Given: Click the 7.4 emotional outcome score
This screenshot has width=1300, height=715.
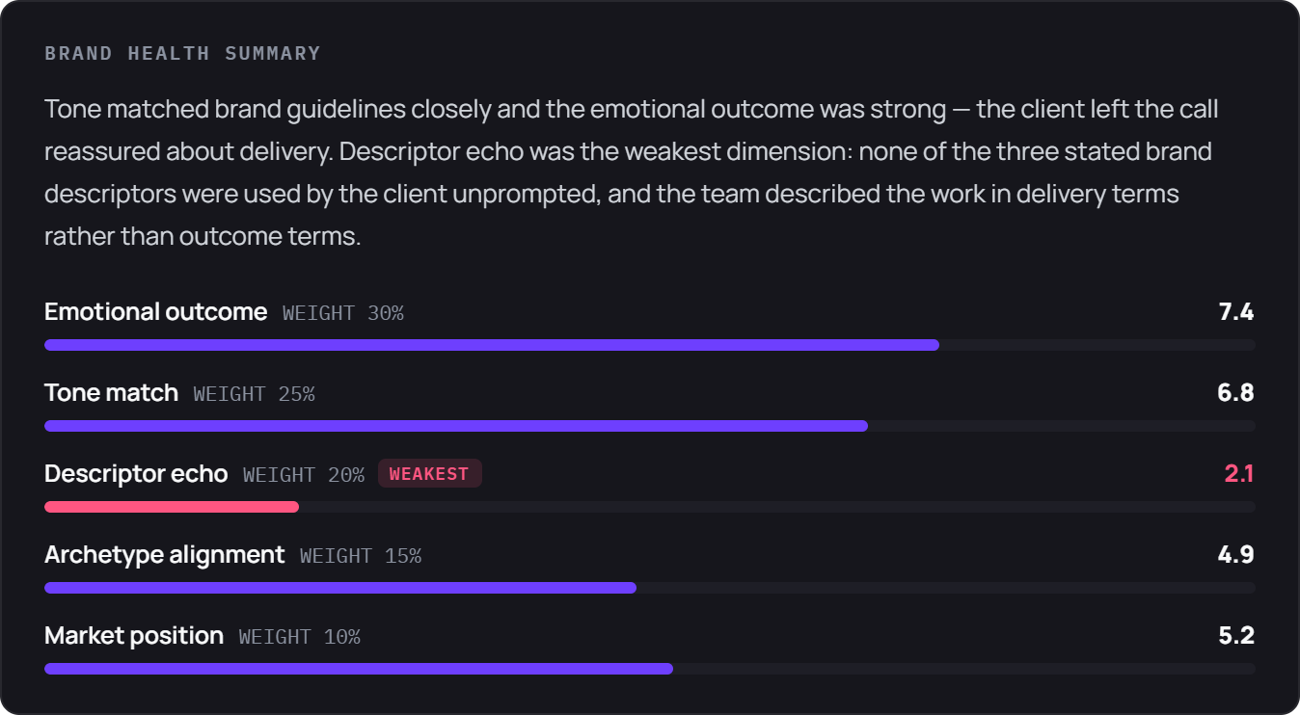Looking at the screenshot, I should [x=1235, y=312].
